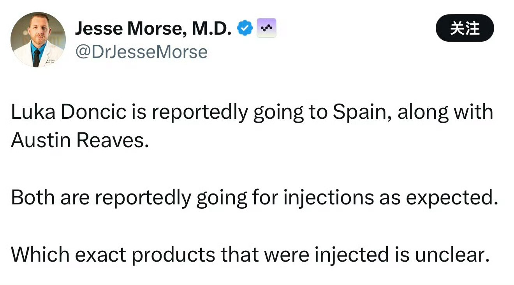Click the professional organization badge icon

(x=266, y=27)
